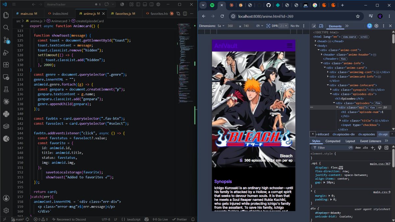
Task: Switch to the Google browser tab
Action: click(x=315, y=5)
